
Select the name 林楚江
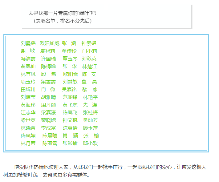pos(90,66)
